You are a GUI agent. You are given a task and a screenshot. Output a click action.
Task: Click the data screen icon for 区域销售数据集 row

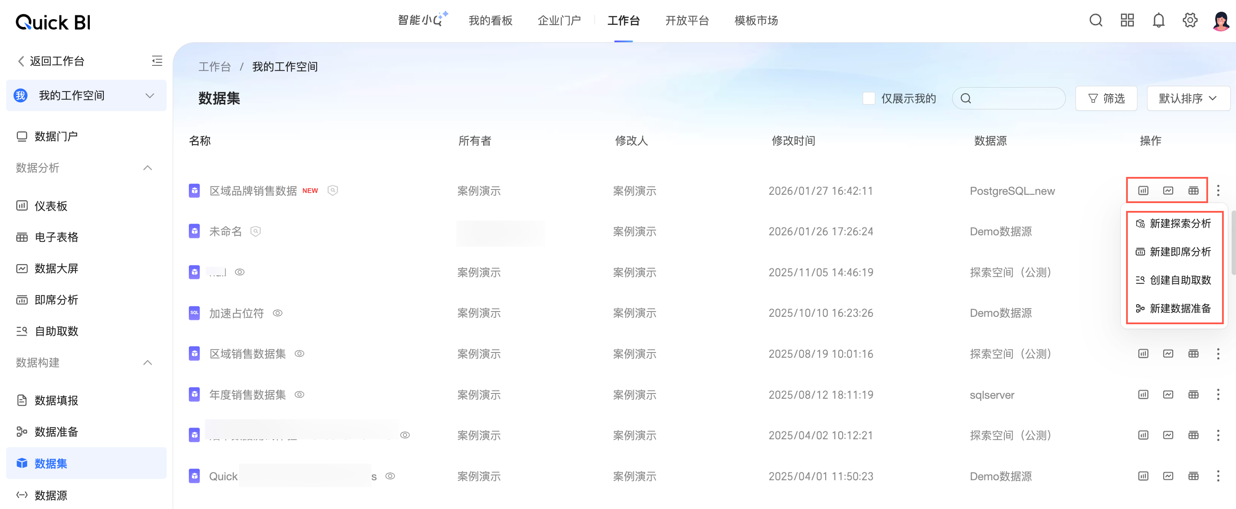1168,354
